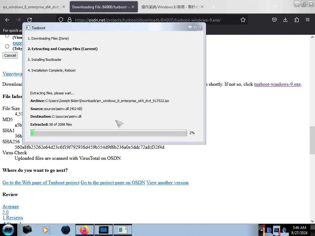Click the scrollbar up arrow
Image resolution: width=315 pixels, height=236 pixels.
point(312,37)
